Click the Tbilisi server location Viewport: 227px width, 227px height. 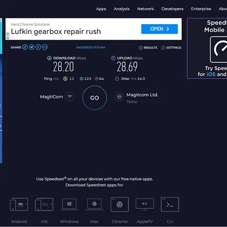(132, 102)
